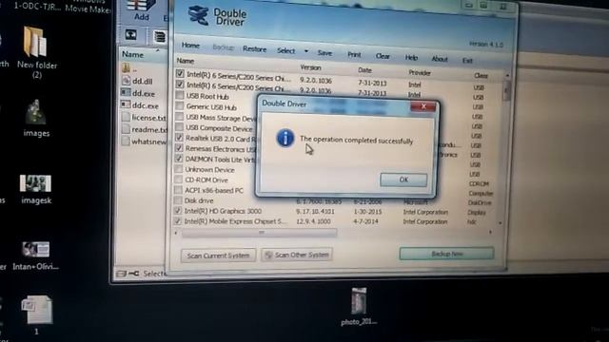
Task: Uncheck DAEMON Tools Lite Virtual driver
Action: [x=179, y=159]
